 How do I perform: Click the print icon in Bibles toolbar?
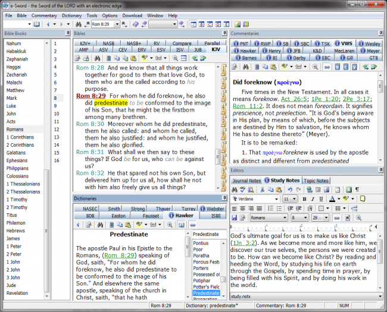tap(86, 58)
